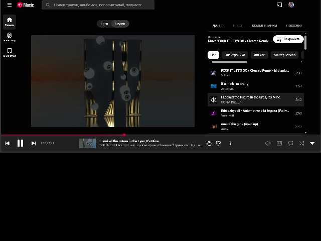This screenshot has height=241, width=321.
Task: Switch player to Video mode
Action: [x=120, y=24]
